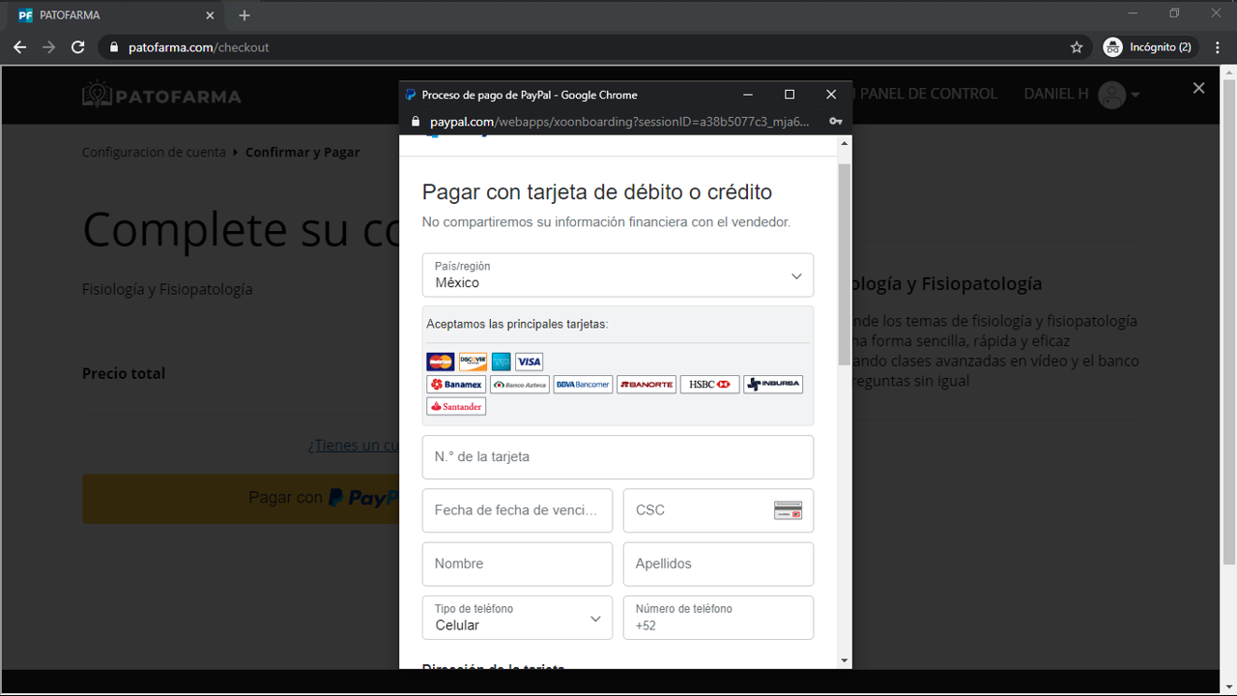Click the 'Aceptamos las principales tarjetas' text

517,324
